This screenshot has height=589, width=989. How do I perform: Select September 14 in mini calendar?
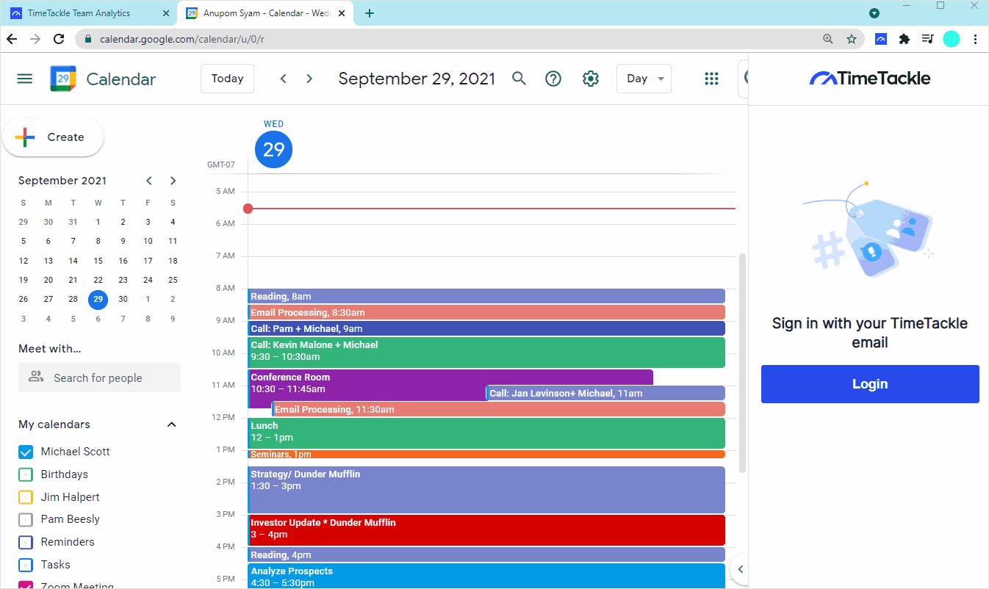73,260
